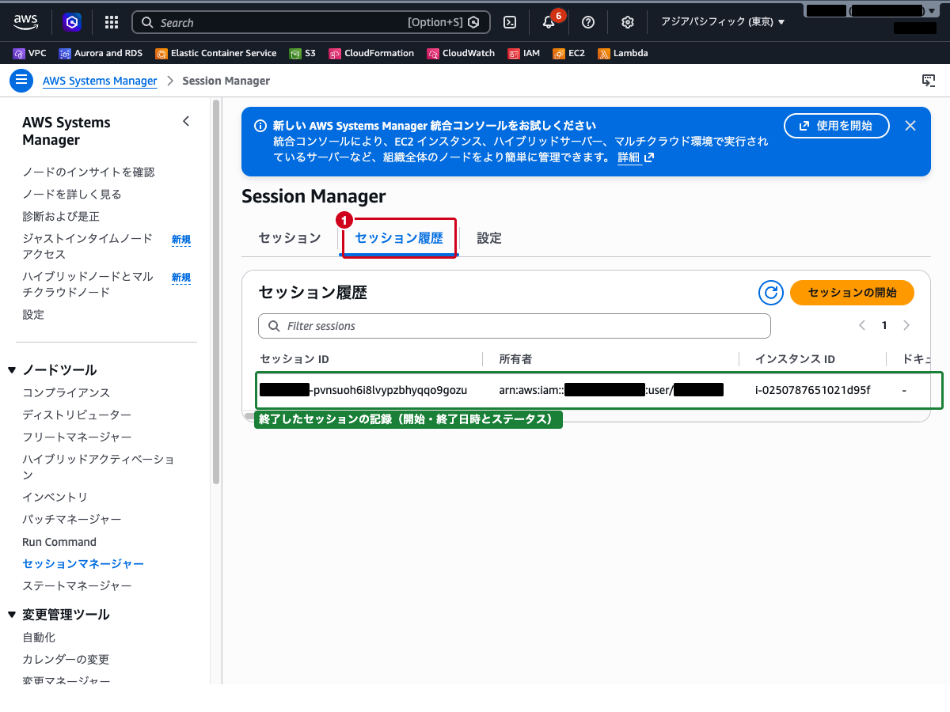950x712 pixels.
Task: Go to previous page of sessions
Action: (862, 325)
